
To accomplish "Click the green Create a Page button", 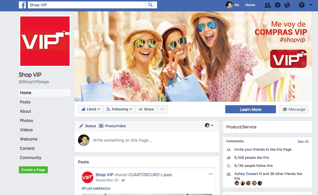I will [33, 170].
